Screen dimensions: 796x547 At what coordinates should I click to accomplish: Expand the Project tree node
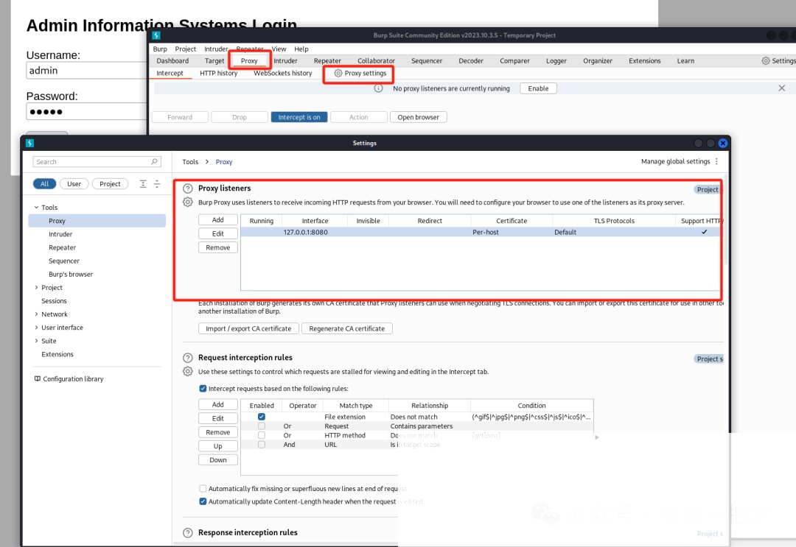point(37,287)
